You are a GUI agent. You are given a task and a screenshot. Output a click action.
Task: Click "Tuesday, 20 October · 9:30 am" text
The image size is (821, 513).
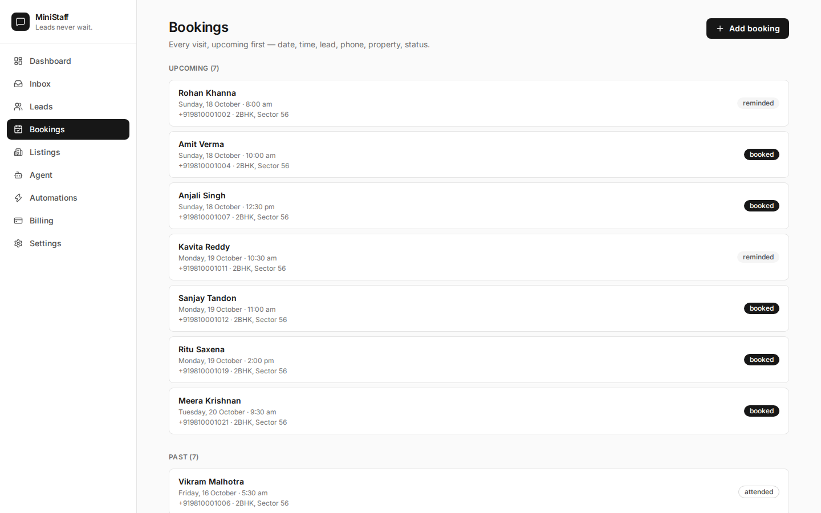[x=227, y=412]
